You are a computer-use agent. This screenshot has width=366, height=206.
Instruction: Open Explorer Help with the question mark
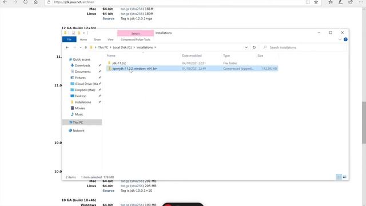point(345,39)
